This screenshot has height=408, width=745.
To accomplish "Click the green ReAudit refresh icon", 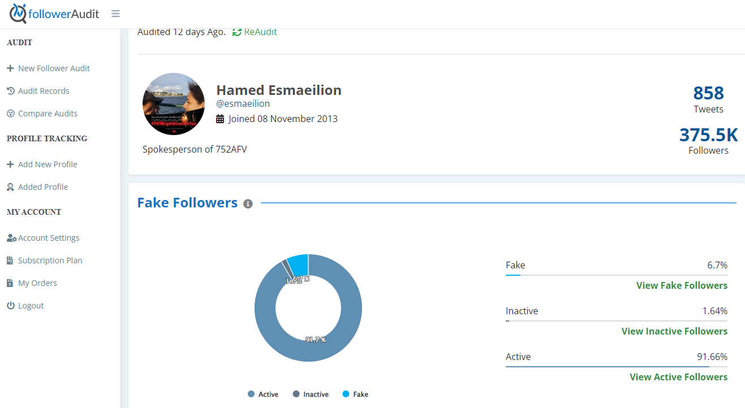I will click(x=237, y=32).
